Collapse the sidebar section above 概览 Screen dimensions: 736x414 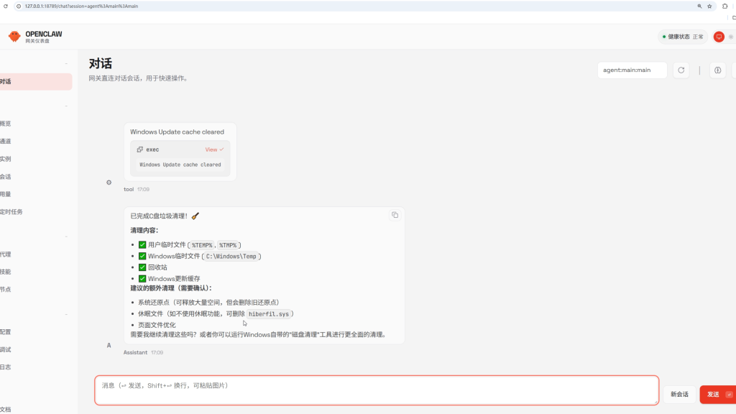[x=66, y=106]
